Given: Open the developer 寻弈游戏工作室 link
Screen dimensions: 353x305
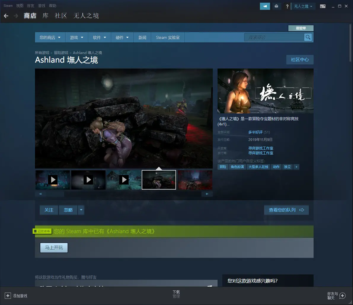Looking at the screenshot, I should 261,148.
